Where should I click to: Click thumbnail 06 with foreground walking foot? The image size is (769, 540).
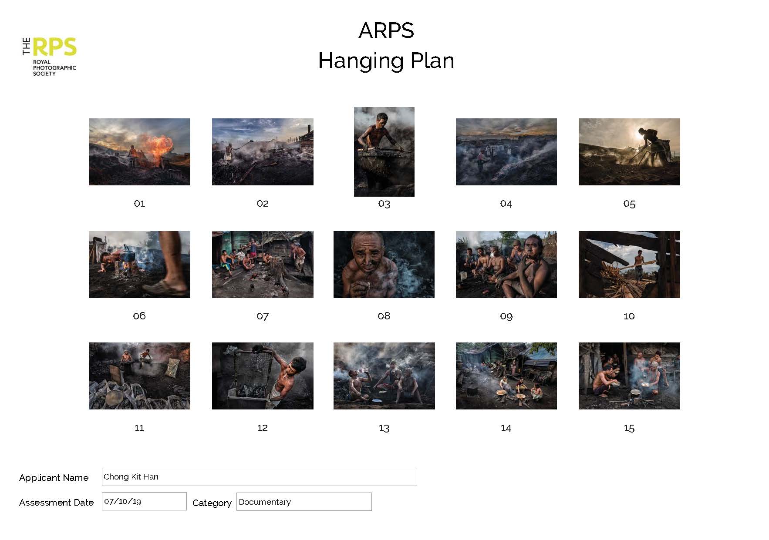139,265
